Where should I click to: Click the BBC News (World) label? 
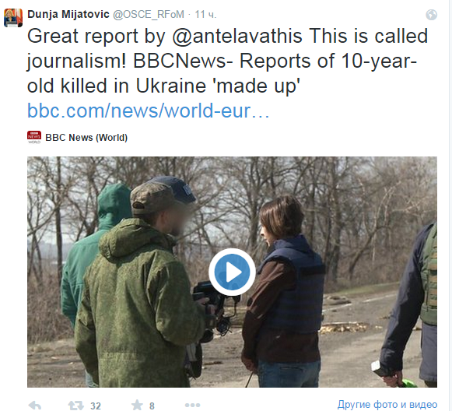coord(86,138)
